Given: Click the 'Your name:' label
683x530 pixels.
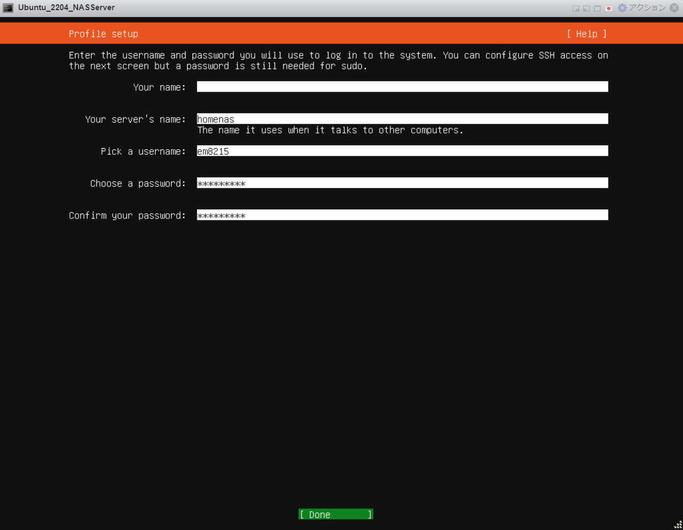Looking at the screenshot, I should click(159, 87).
